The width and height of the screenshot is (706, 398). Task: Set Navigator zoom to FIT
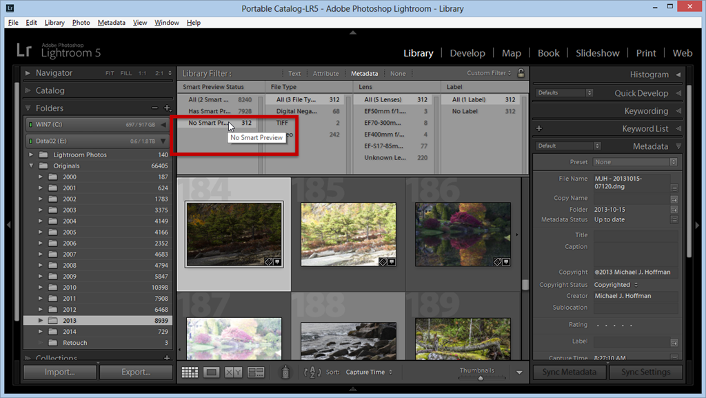[x=110, y=73]
